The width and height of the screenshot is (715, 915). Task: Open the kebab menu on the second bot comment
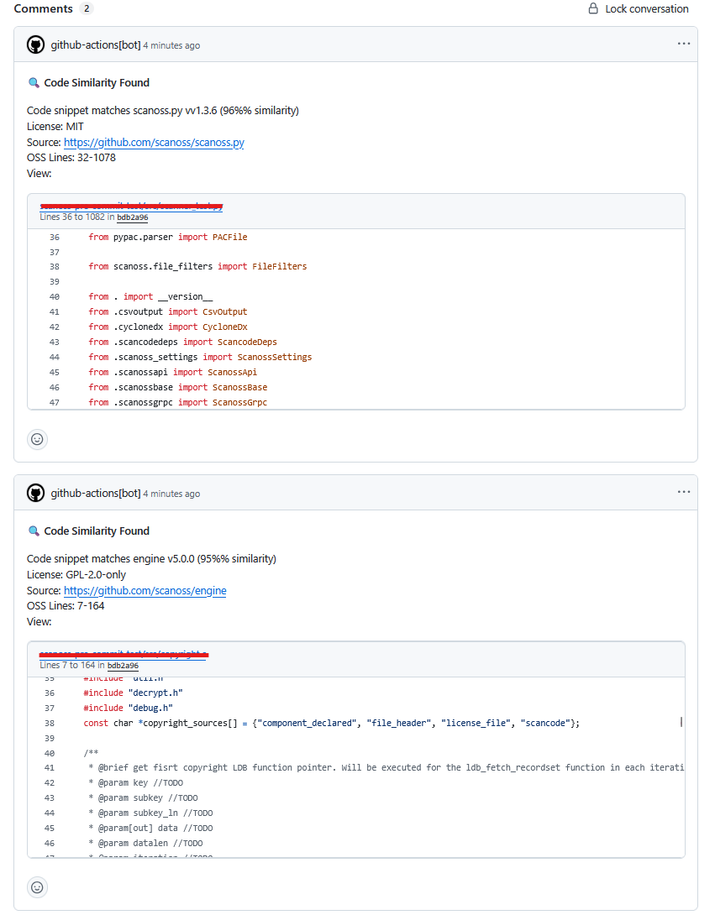[683, 492]
